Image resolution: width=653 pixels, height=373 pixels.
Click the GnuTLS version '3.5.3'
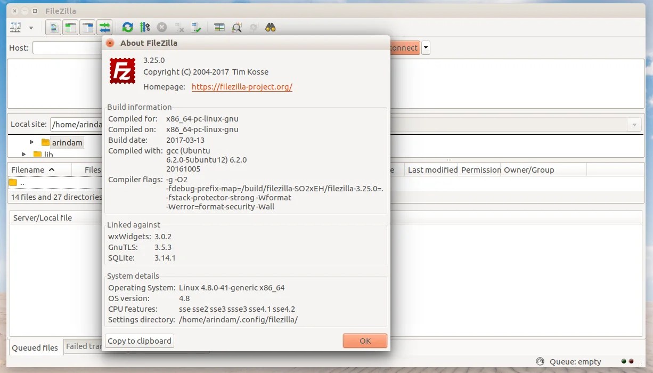[163, 247]
